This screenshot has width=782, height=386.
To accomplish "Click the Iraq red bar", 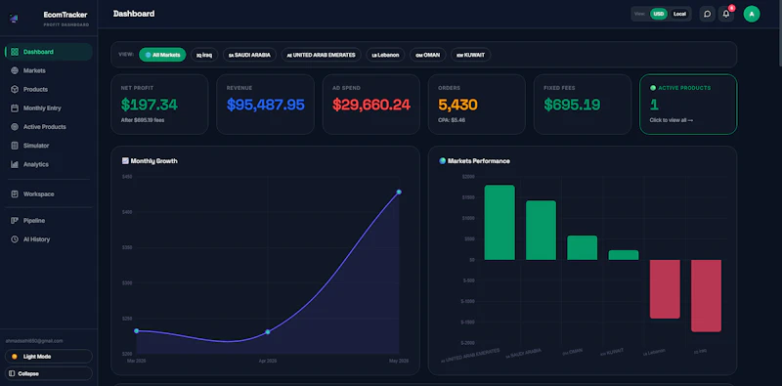I will click(x=706, y=296).
